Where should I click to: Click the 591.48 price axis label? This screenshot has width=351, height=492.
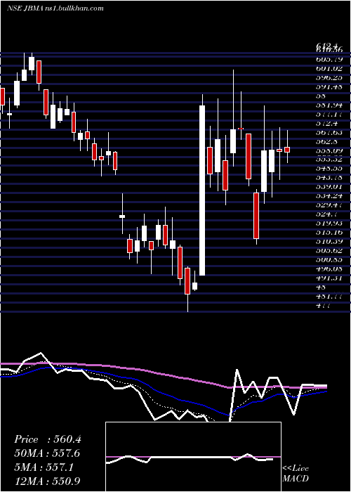[329, 86]
